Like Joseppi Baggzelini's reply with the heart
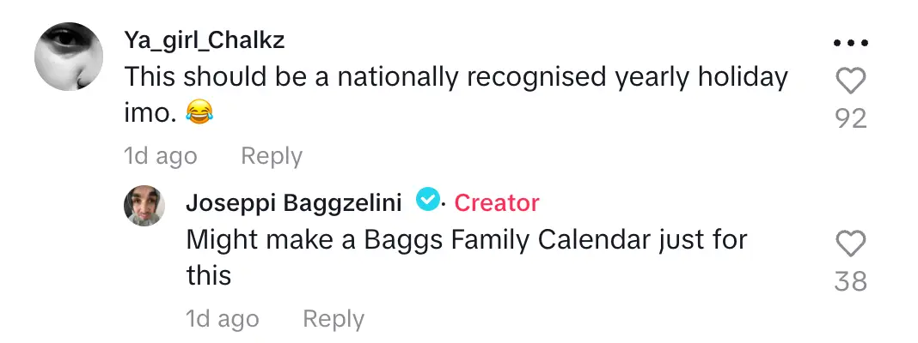The image size is (918, 343). coord(851,244)
